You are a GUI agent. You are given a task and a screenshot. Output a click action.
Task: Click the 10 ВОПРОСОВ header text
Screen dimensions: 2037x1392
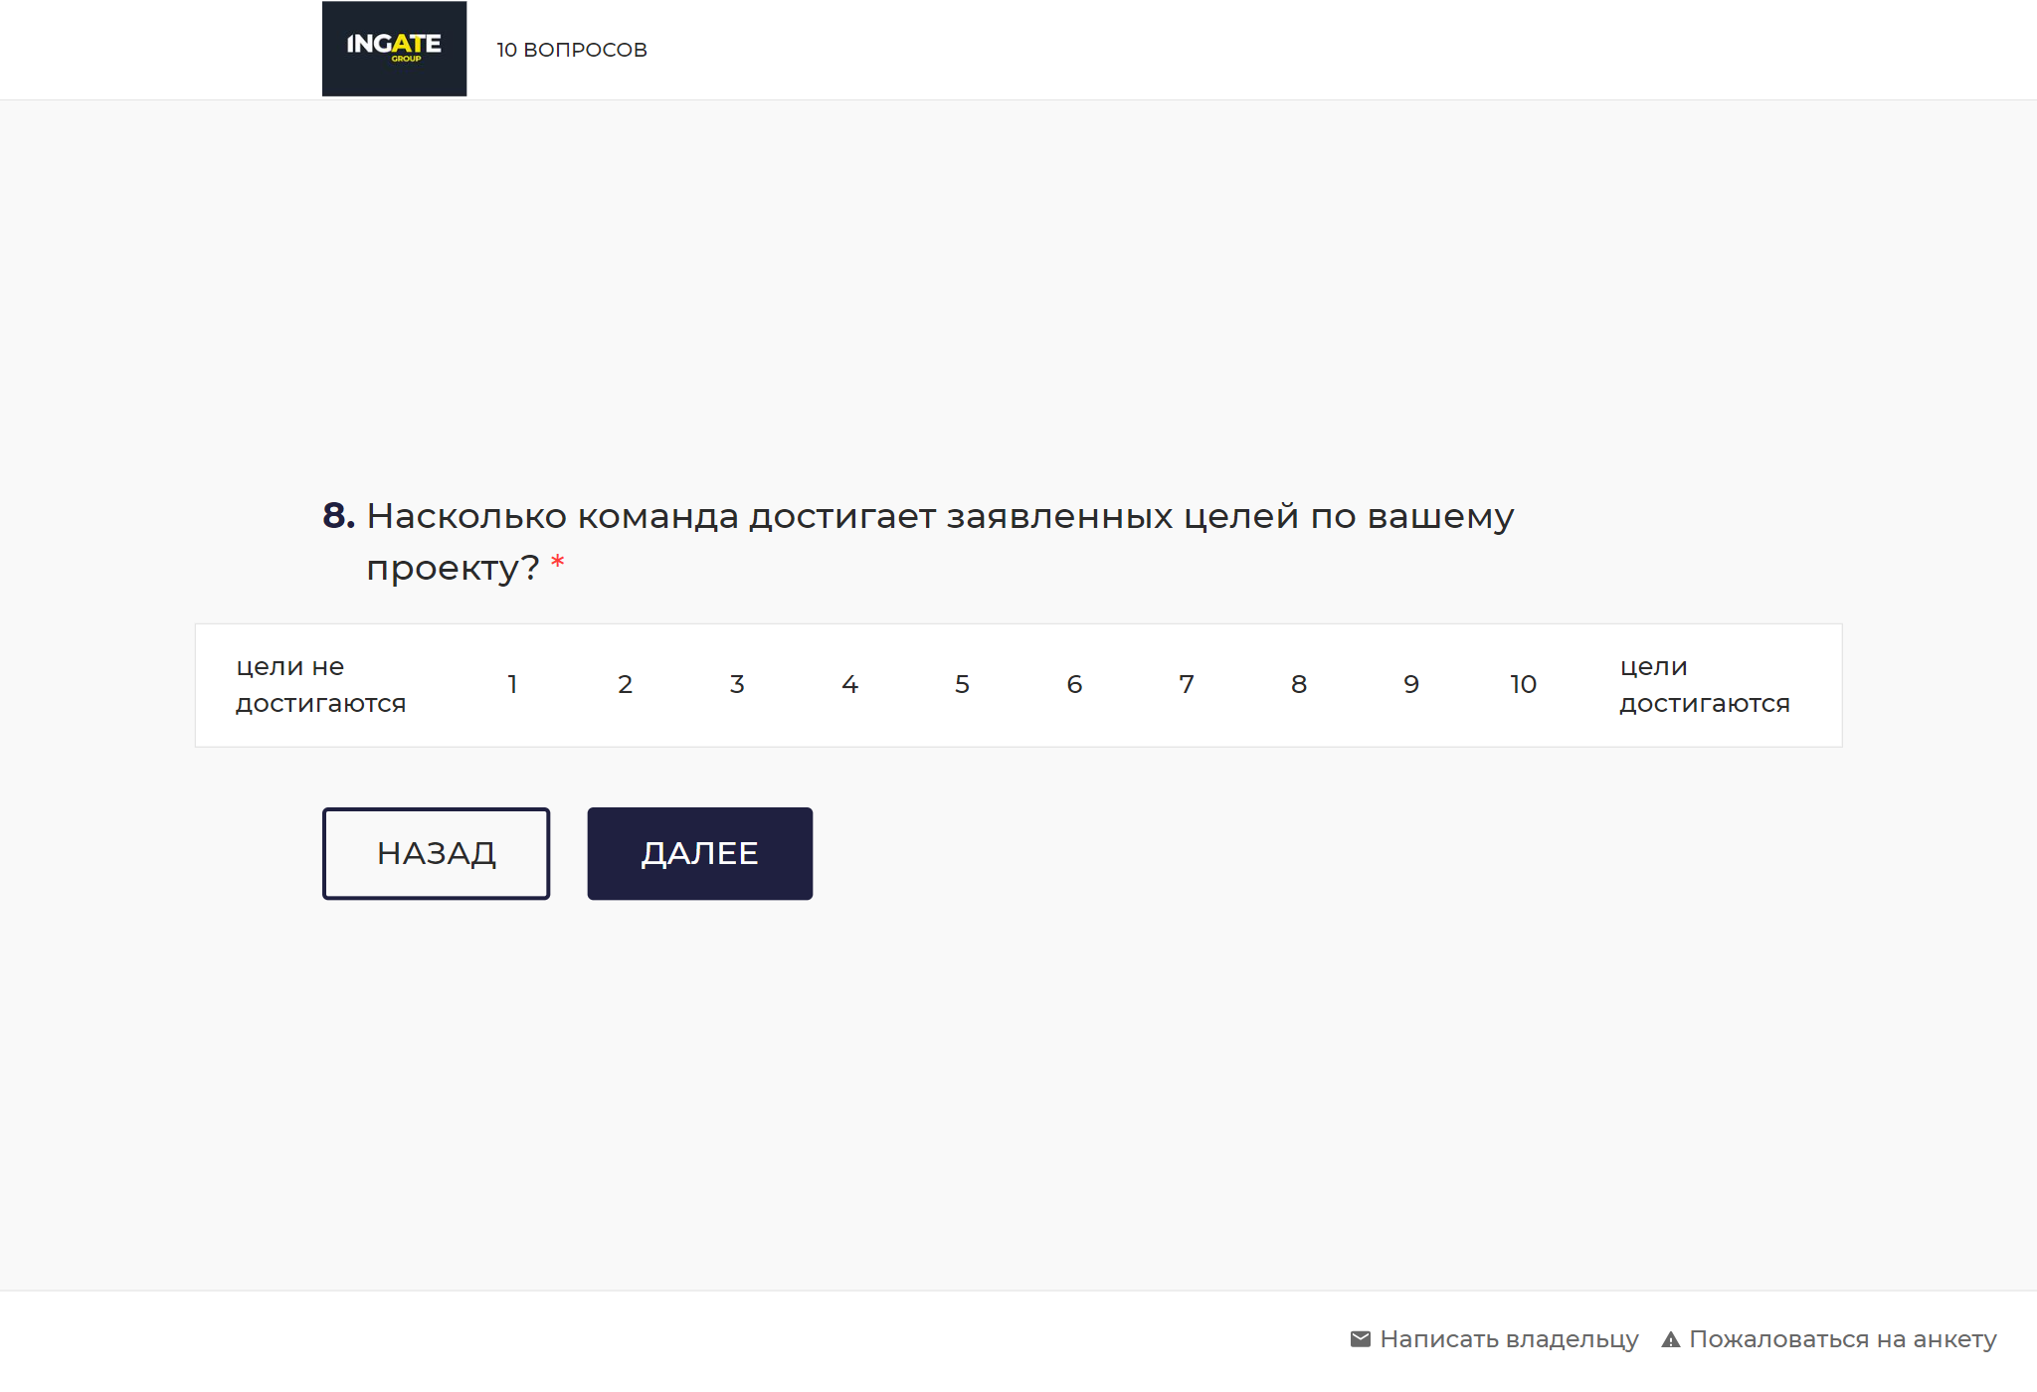click(571, 49)
